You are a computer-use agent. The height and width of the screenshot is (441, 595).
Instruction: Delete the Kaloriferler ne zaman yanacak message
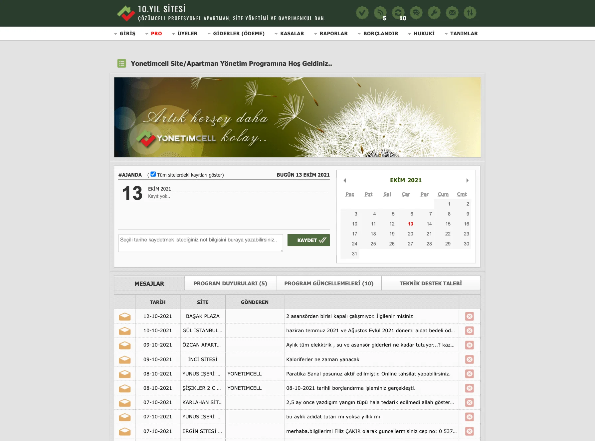pyautogui.click(x=470, y=360)
